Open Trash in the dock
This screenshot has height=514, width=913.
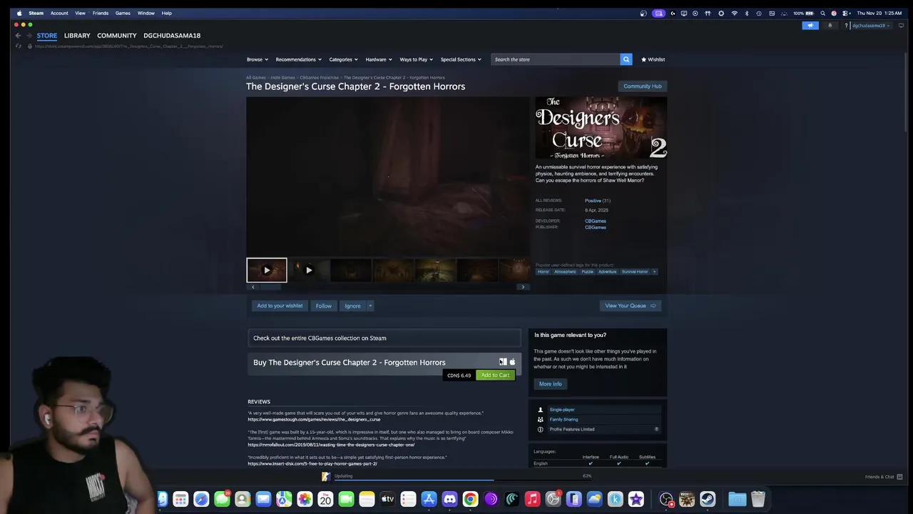[758, 499]
